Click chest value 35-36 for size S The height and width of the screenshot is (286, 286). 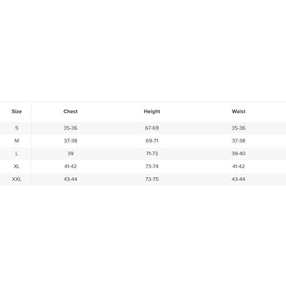[70, 128]
